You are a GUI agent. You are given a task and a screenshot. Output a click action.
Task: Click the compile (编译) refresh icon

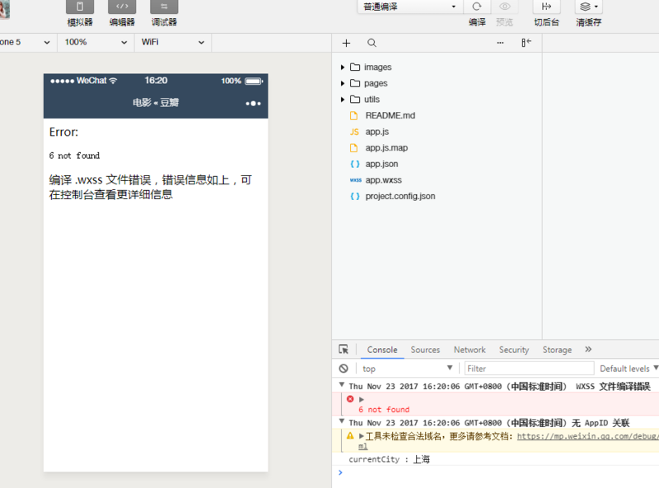click(477, 7)
